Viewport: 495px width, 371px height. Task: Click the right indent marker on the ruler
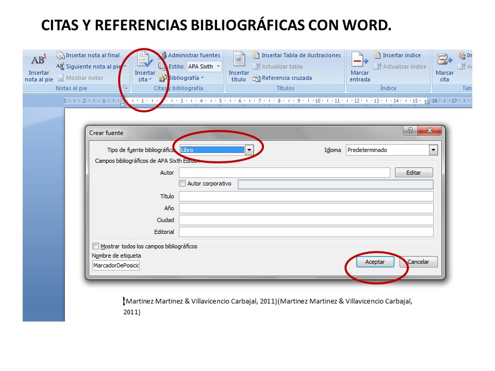pos(427,102)
